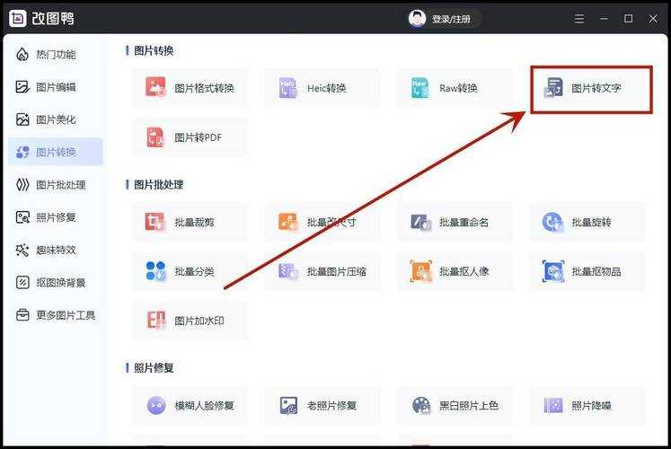Image resolution: width=671 pixels, height=449 pixels.
Task: Click the 批量旋转 tool icon
Action: tap(552, 222)
